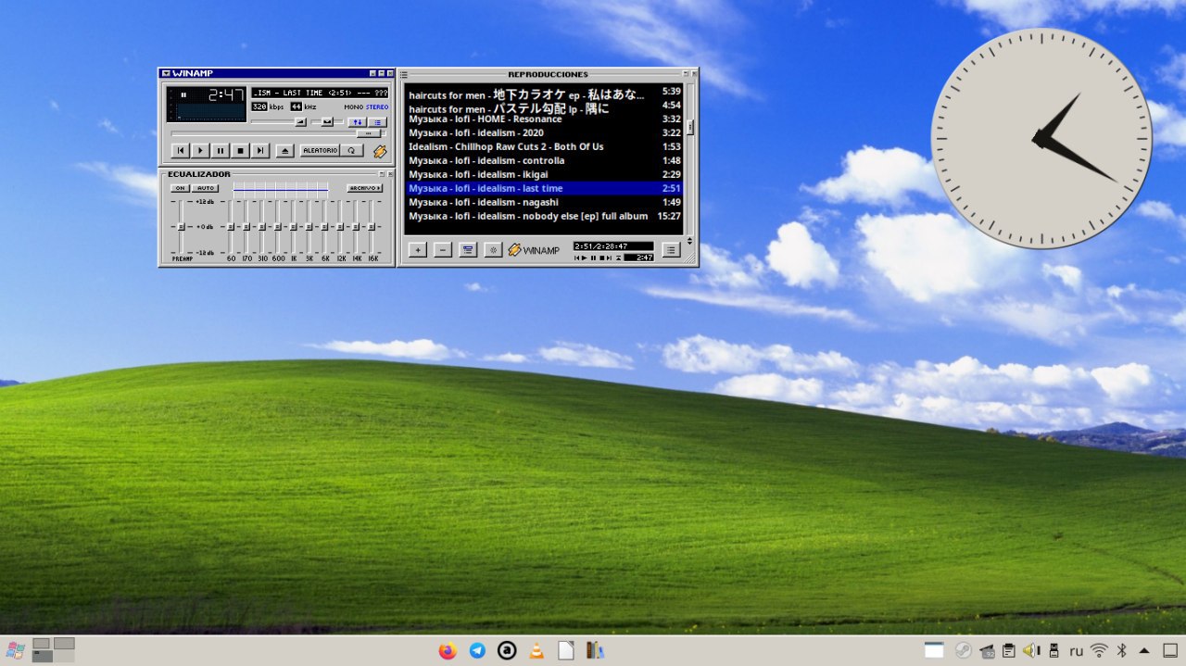
Task: Toggle playlist window button in main window
Action: pos(378,122)
